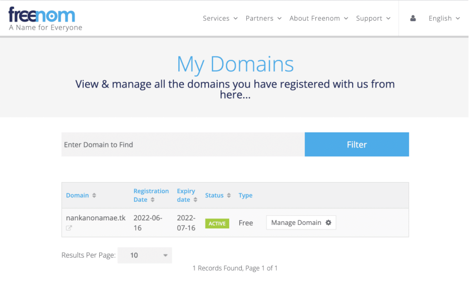
Task: Sort by Domain column arrows
Action: tap(94, 196)
